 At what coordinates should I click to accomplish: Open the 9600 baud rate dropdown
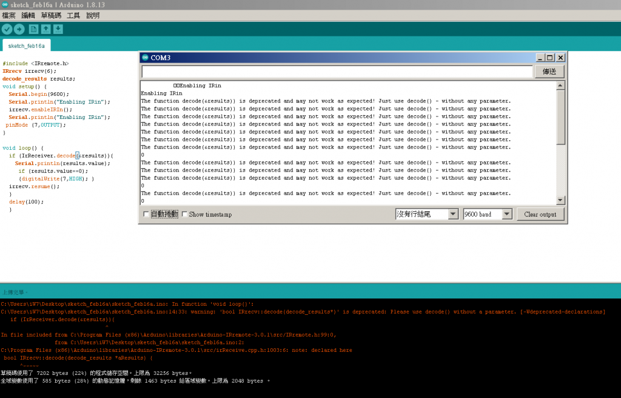point(488,214)
